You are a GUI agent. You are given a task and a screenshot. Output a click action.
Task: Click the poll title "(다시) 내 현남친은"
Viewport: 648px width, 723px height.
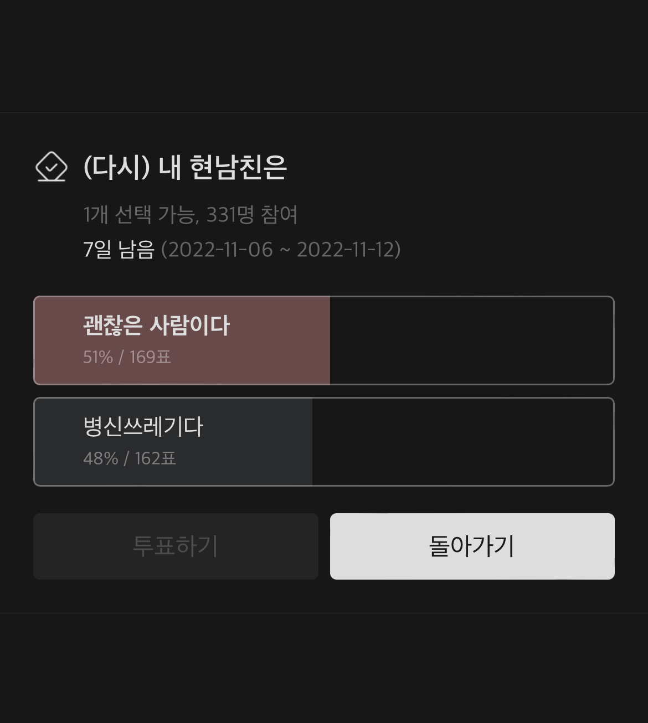[x=184, y=167]
